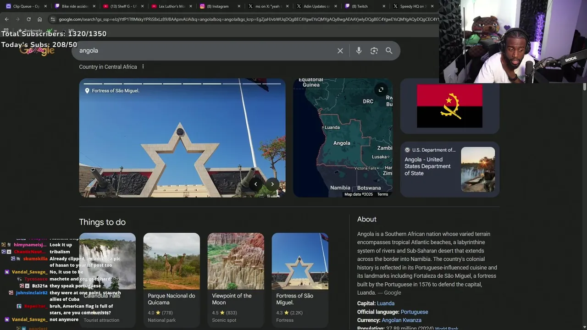Click the magnifier search icon
The height and width of the screenshot is (330, 587).
click(389, 51)
